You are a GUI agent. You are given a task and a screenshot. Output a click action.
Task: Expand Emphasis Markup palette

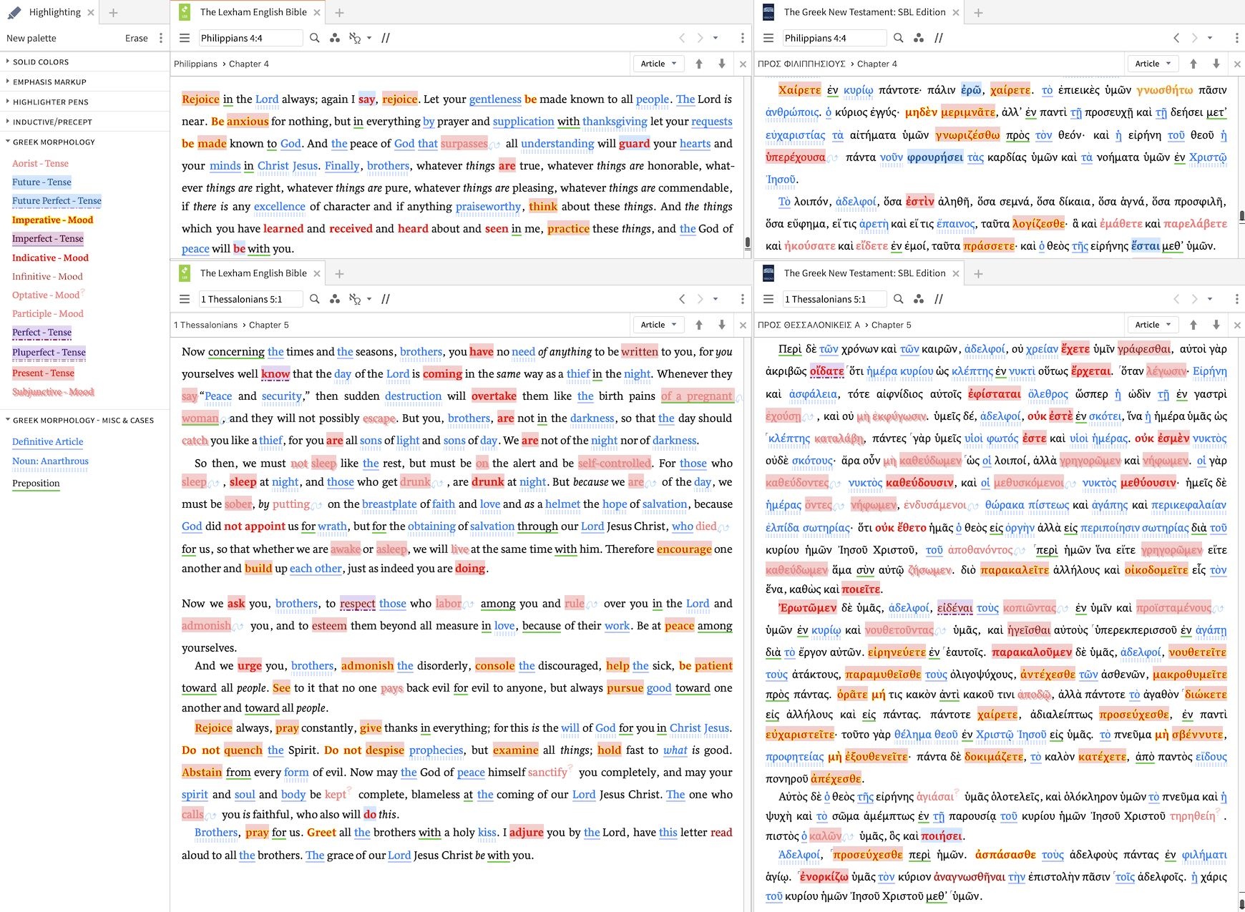click(x=49, y=82)
